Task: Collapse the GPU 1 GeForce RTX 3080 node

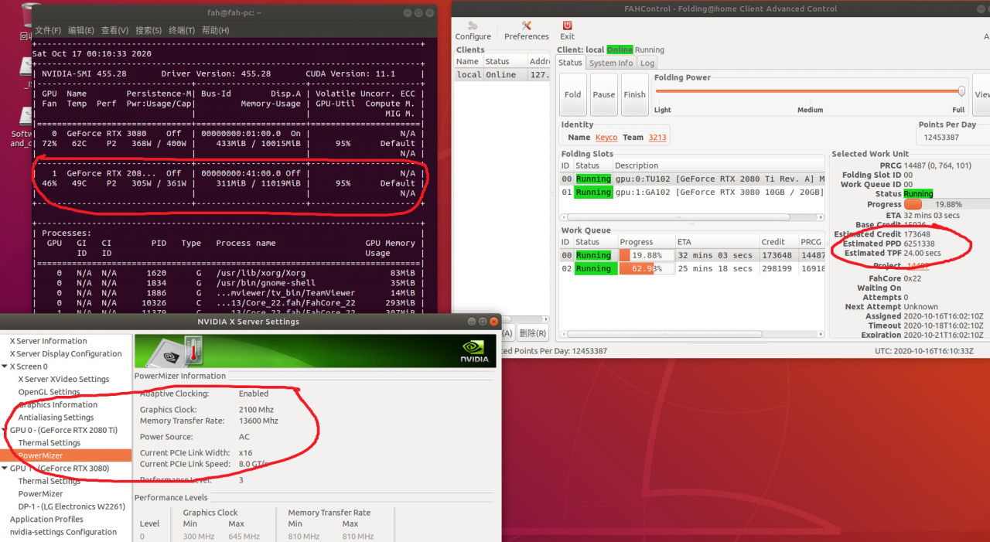Action: click(5, 469)
